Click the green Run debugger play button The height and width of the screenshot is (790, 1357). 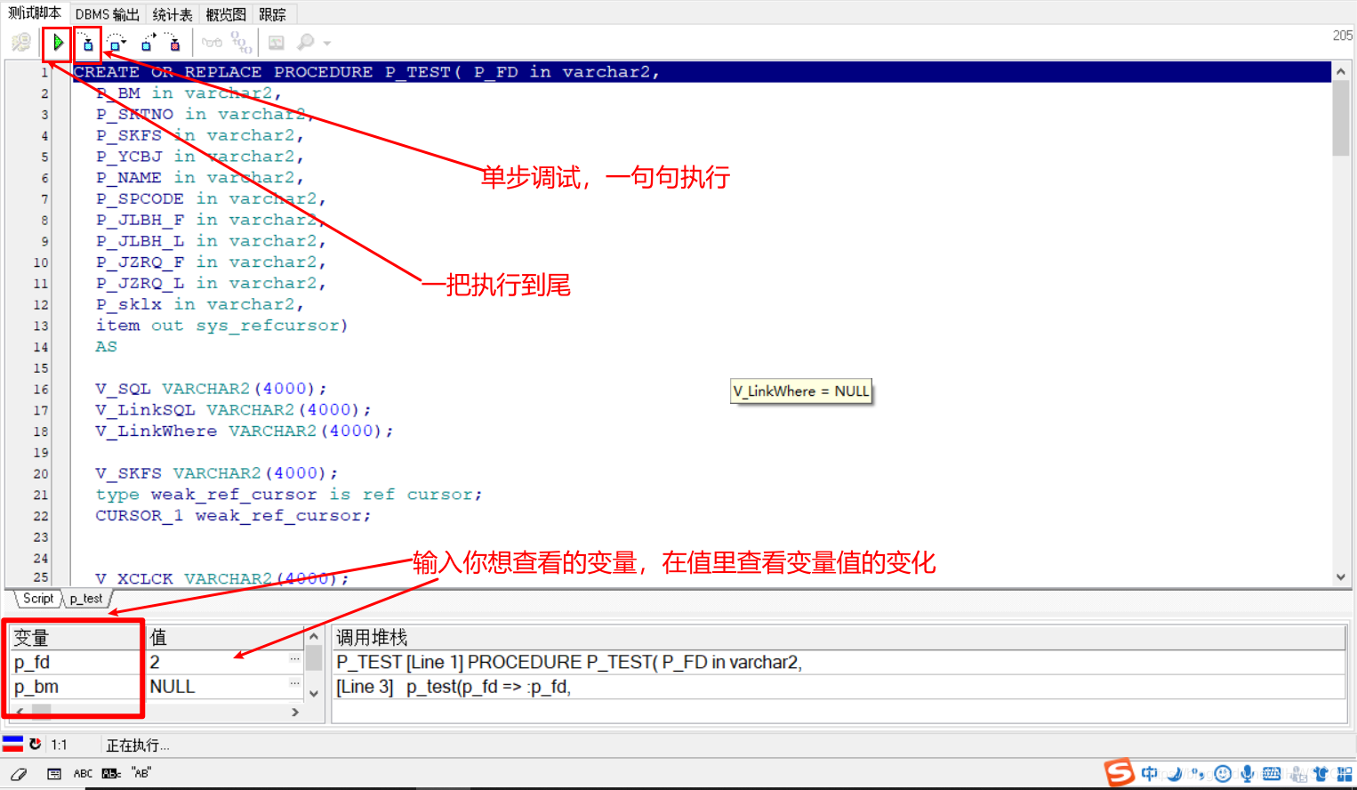click(x=58, y=43)
